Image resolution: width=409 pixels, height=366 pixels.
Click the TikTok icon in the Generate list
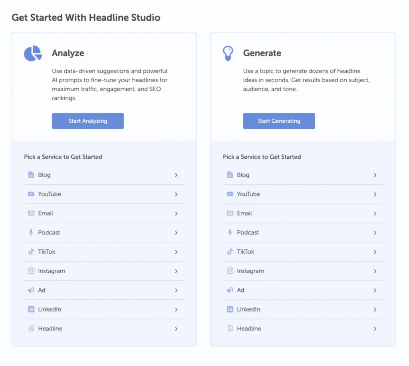click(230, 252)
